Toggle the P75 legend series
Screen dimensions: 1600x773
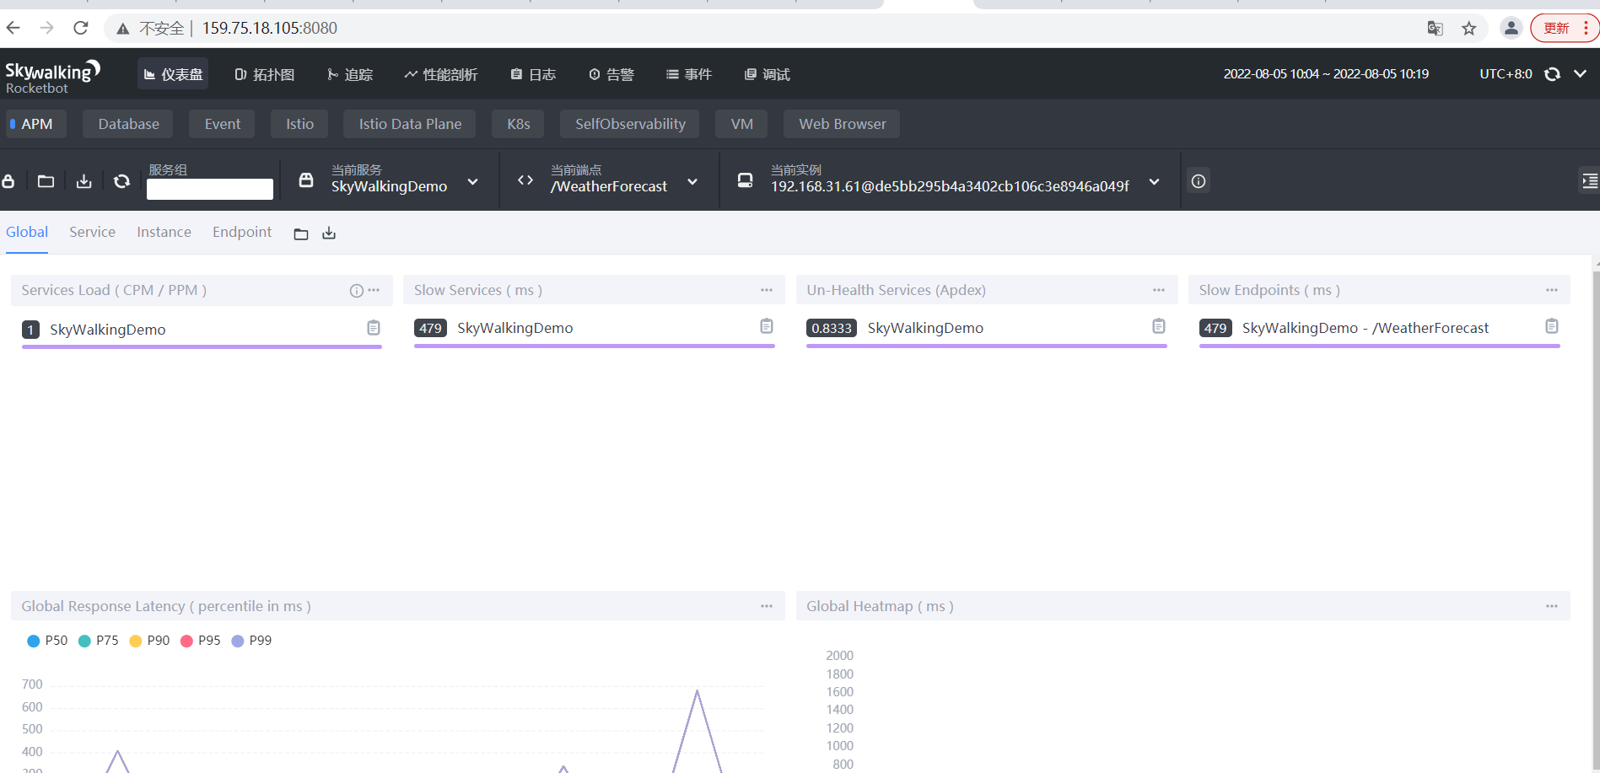[x=99, y=641]
